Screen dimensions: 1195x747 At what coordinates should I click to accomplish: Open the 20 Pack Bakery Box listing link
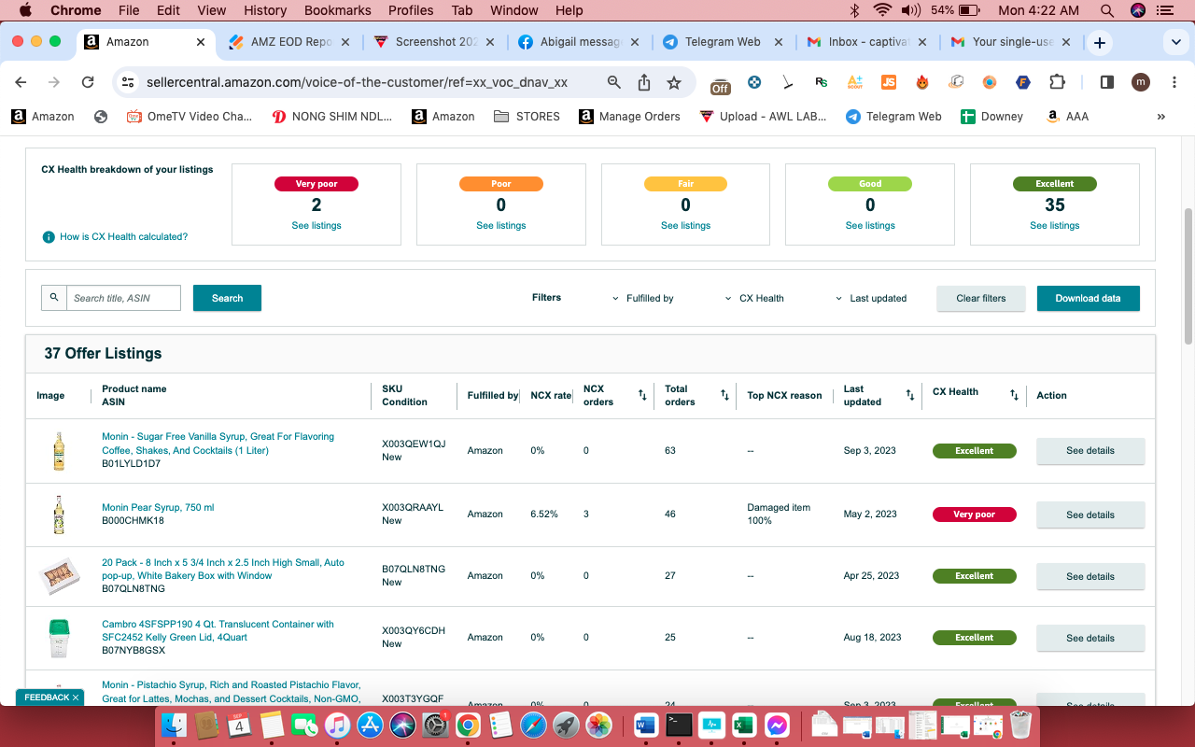[223, 570]
